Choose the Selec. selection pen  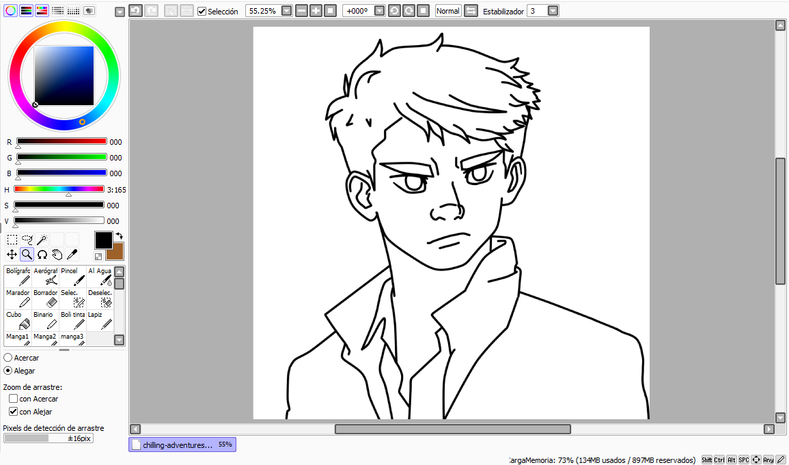72,298
